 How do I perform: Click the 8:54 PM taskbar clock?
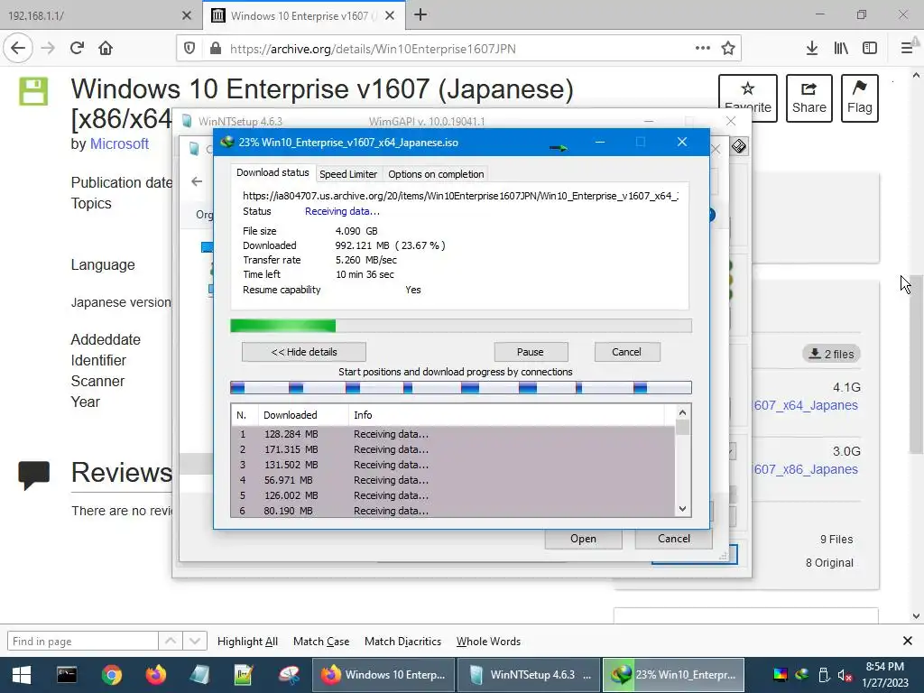pos(884,675)
